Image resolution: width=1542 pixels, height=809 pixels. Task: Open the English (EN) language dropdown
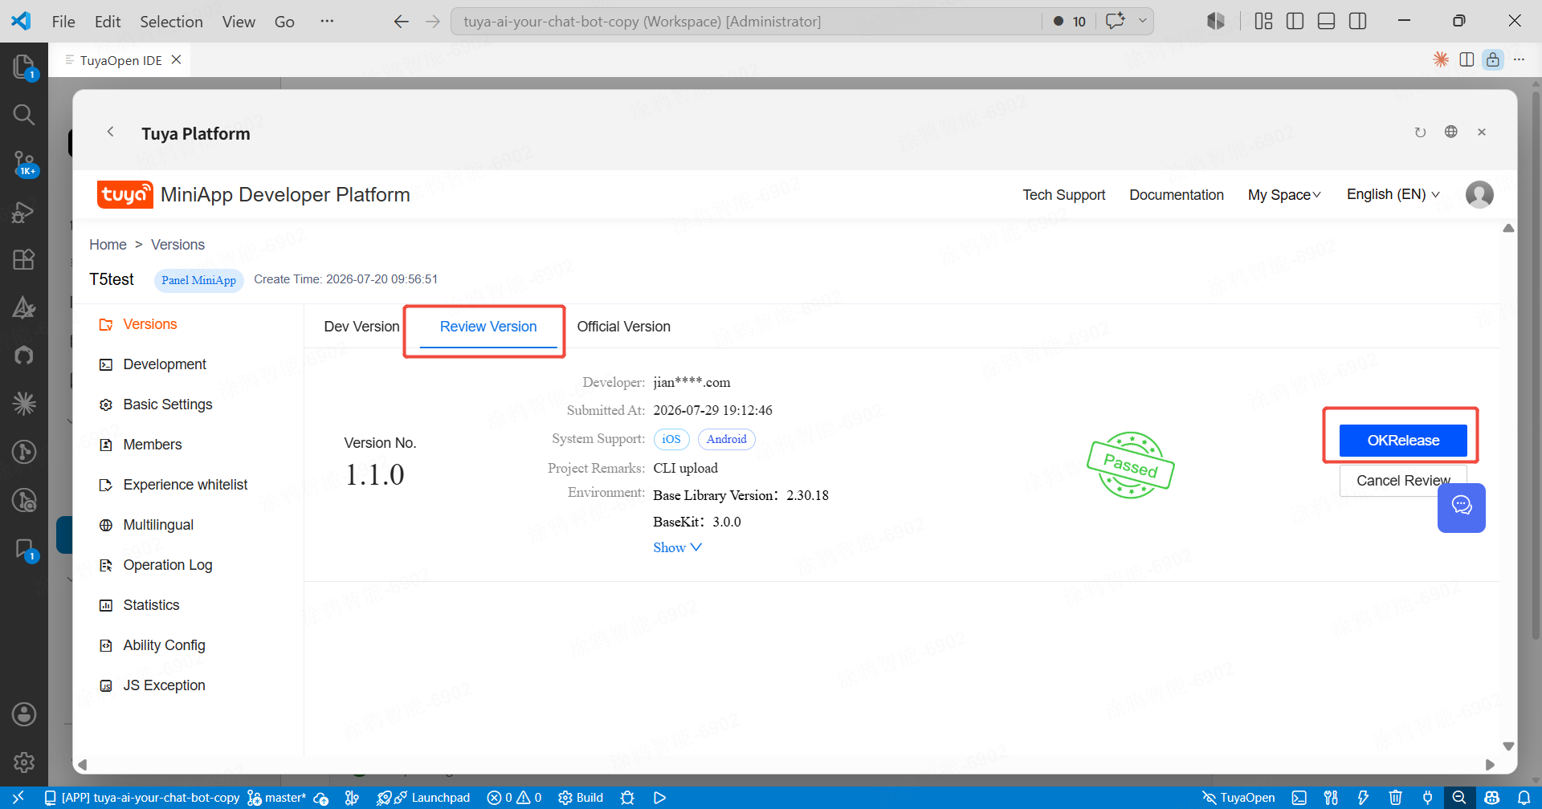pos(1393,194)
